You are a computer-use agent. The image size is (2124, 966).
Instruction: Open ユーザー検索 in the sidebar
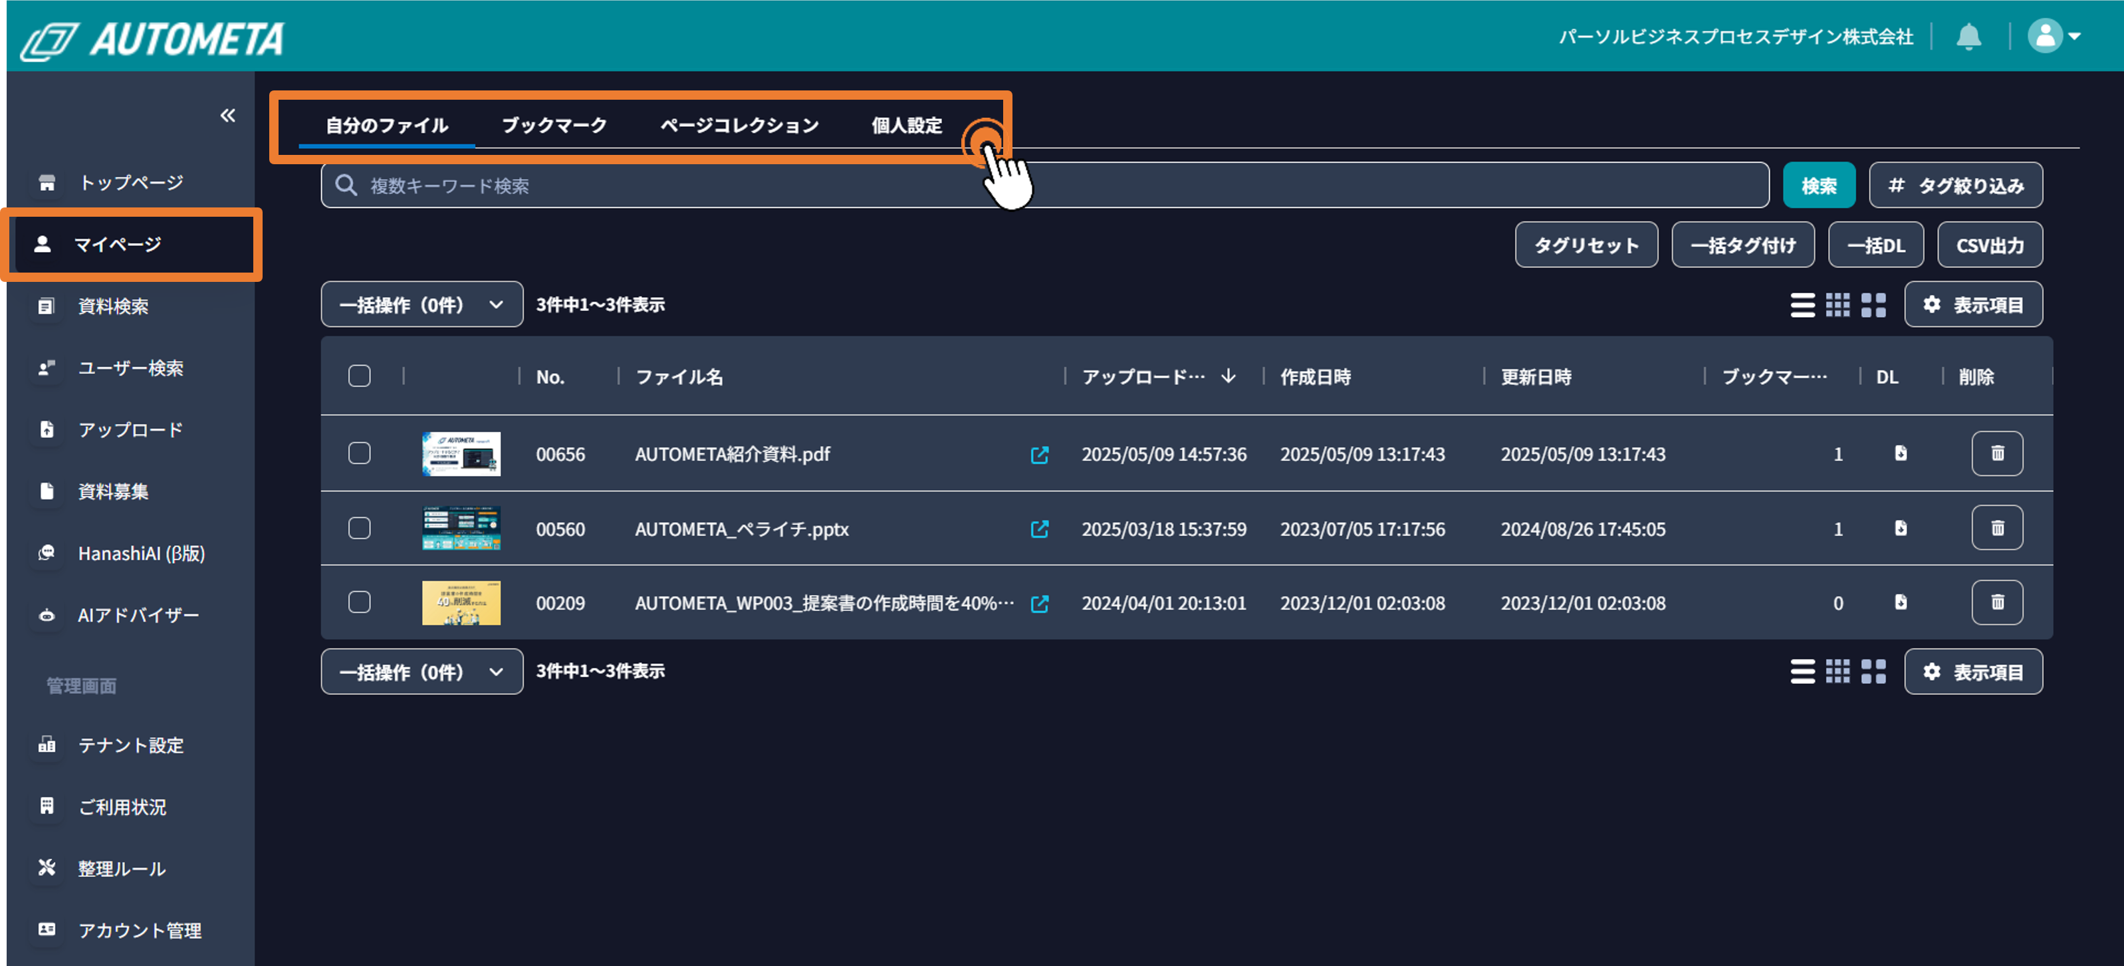132,368
